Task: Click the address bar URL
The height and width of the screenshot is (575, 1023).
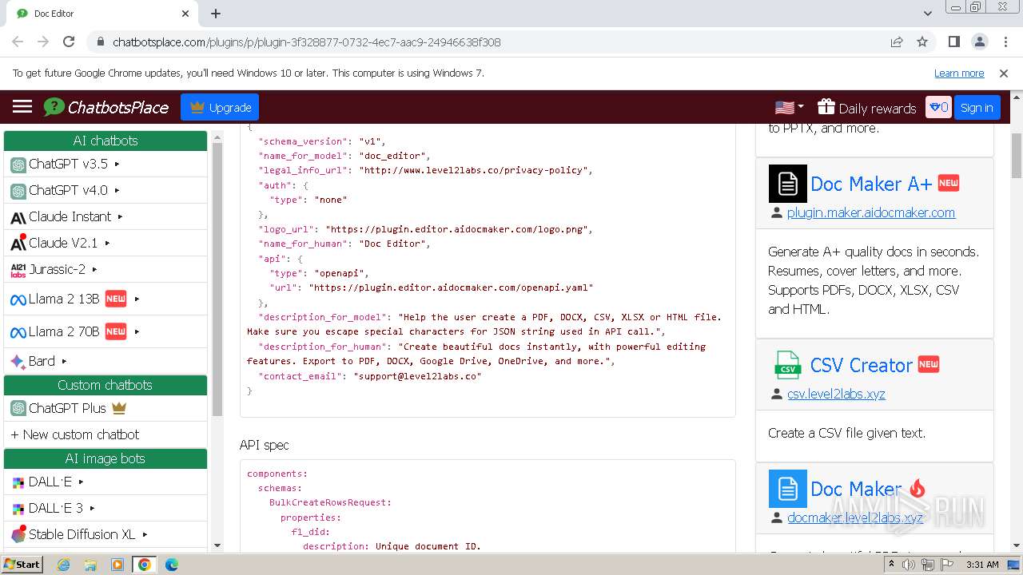Action: pyautogui.click(x=306, y=42)
